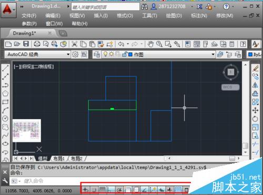Open the ByL color control dropdown
The image size is (263, 195).
pyautogui.click(x=255, y=54)
